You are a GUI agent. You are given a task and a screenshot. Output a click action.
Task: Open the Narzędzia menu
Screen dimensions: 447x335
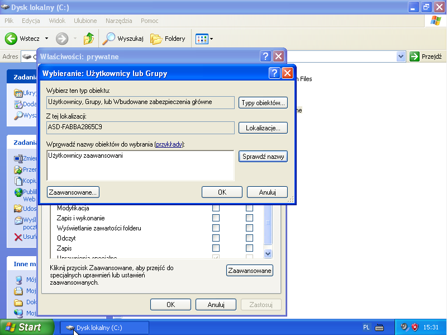(x=118, y=21)
